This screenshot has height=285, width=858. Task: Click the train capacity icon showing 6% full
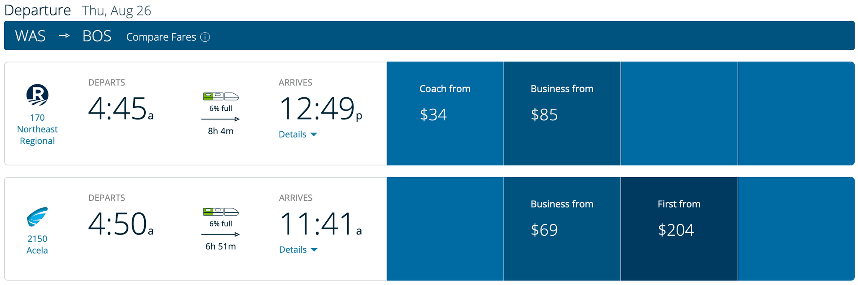pos(220,96)
